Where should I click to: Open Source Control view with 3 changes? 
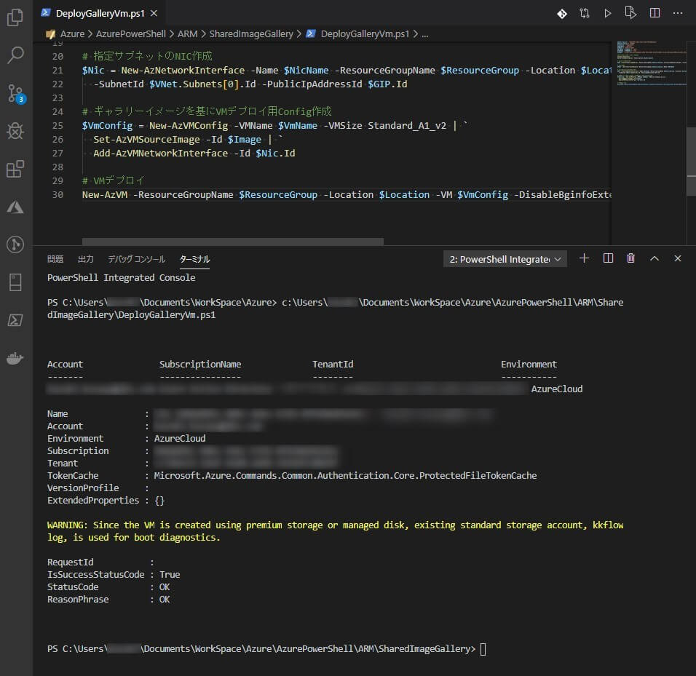[x=15, y=94]
